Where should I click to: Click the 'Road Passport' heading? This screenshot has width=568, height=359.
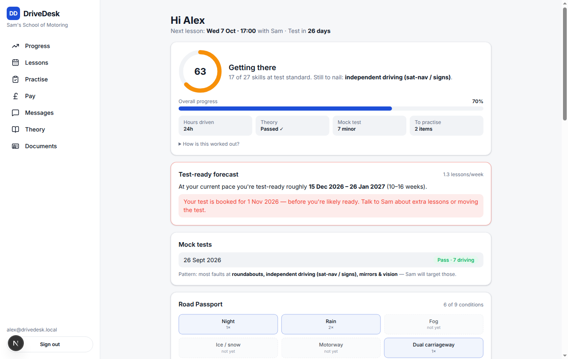[200, 304]
